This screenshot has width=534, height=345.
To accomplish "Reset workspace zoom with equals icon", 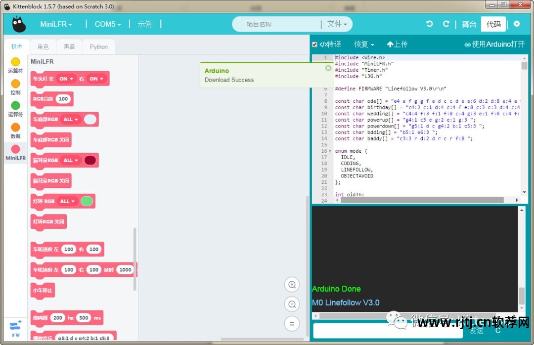I will pos(292,324).
